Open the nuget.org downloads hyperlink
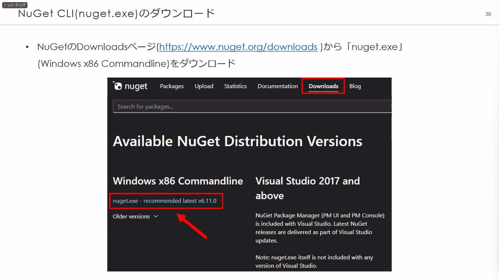The height and width of the screenshot is (280, 499). click(238, 47)
